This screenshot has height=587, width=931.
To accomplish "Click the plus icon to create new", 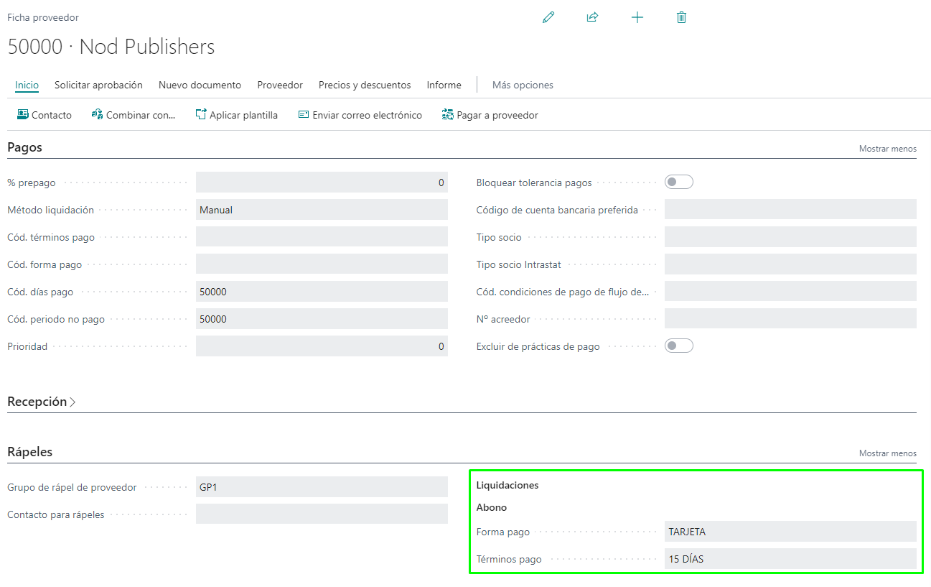I will (637, 17).
